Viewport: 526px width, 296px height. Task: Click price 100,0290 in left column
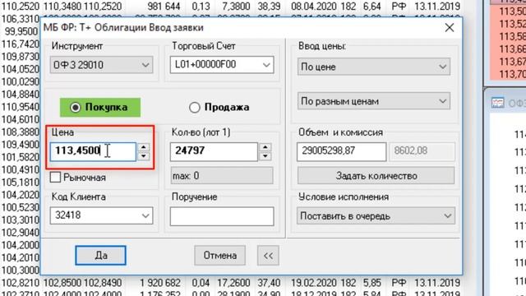(x=20, y=82)
